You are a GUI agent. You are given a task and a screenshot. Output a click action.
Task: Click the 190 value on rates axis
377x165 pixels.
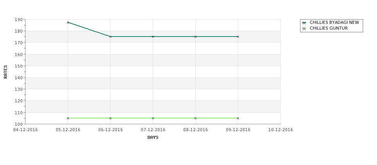coord(19,20)
